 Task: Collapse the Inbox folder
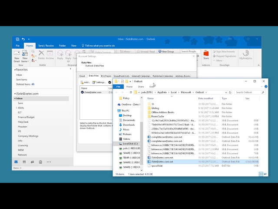coord(15,98)
